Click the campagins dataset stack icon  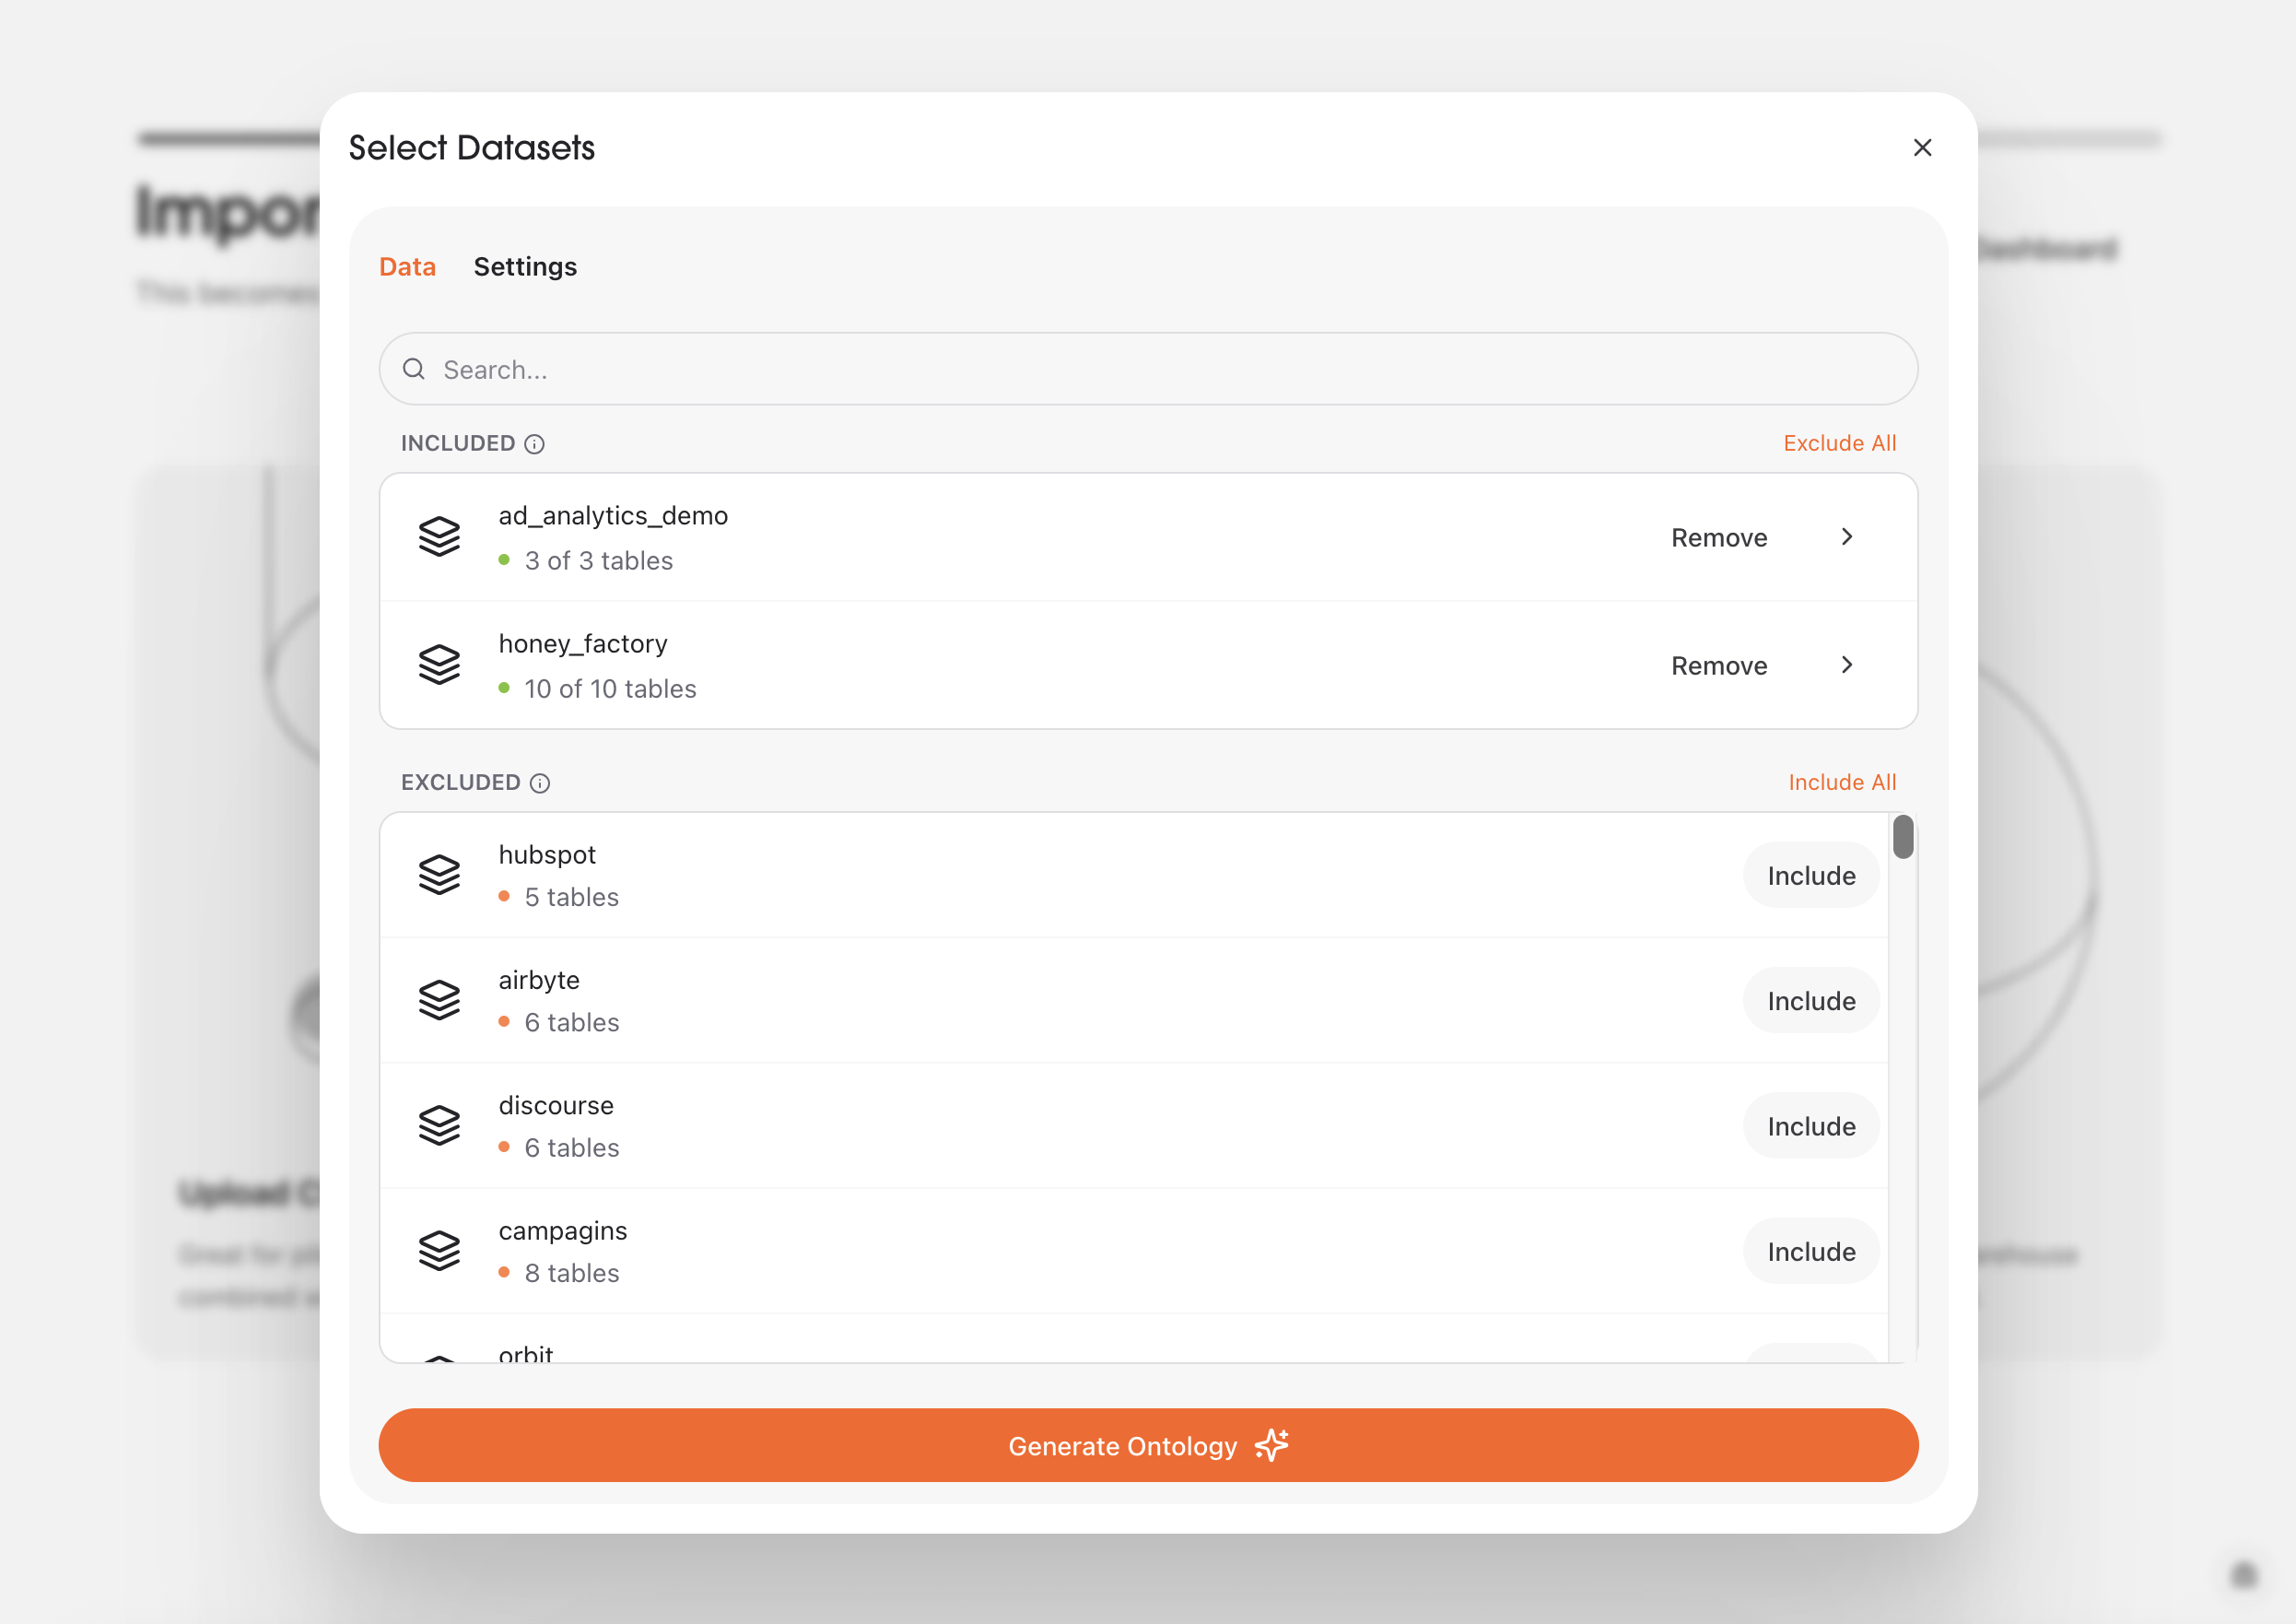point(440,1249)
